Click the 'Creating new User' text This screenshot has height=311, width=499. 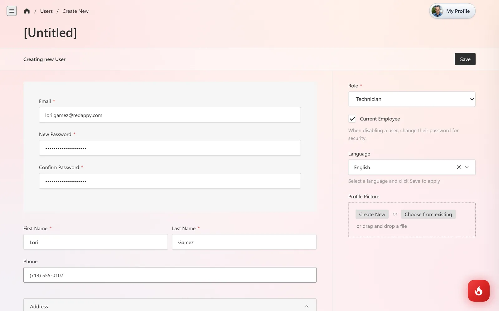[44, 59]
